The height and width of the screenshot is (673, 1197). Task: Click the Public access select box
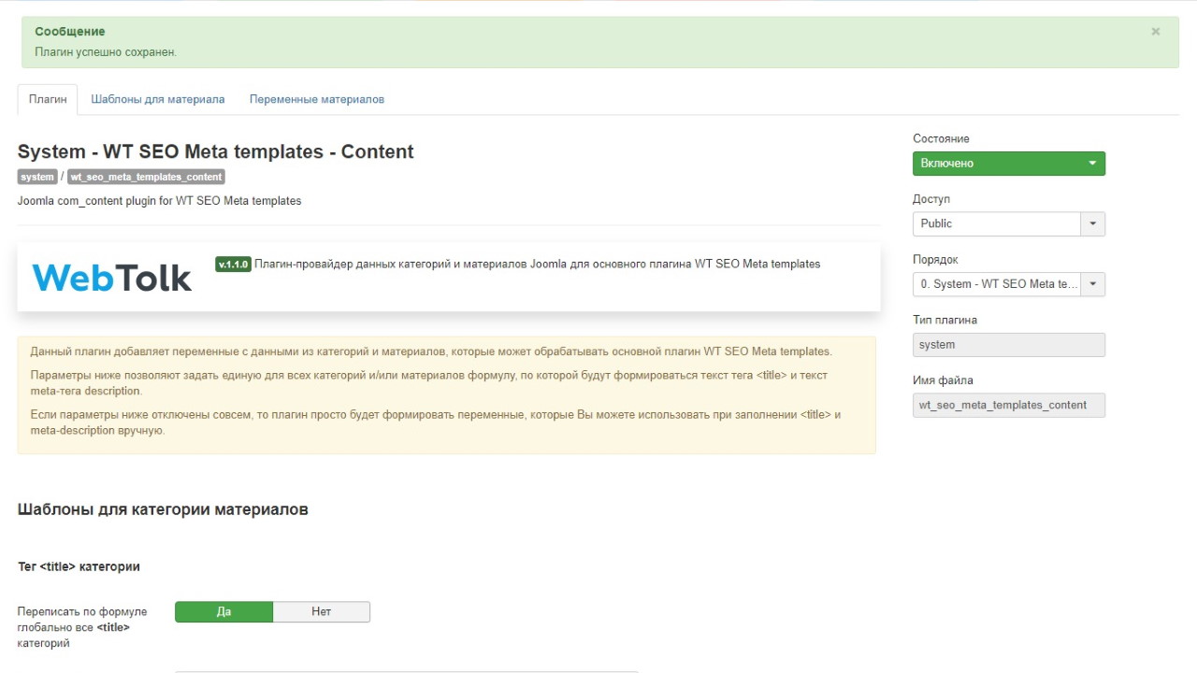point(997,223)
